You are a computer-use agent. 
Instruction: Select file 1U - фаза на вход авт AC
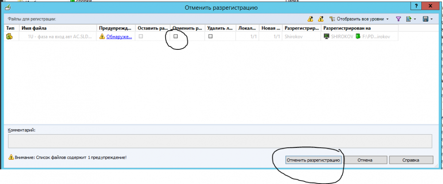click(x=60, y=36)
